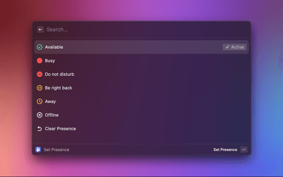Click the Offline crossed circle icon
This screenshot has width=283, height=177.
[x=39, y=115]
